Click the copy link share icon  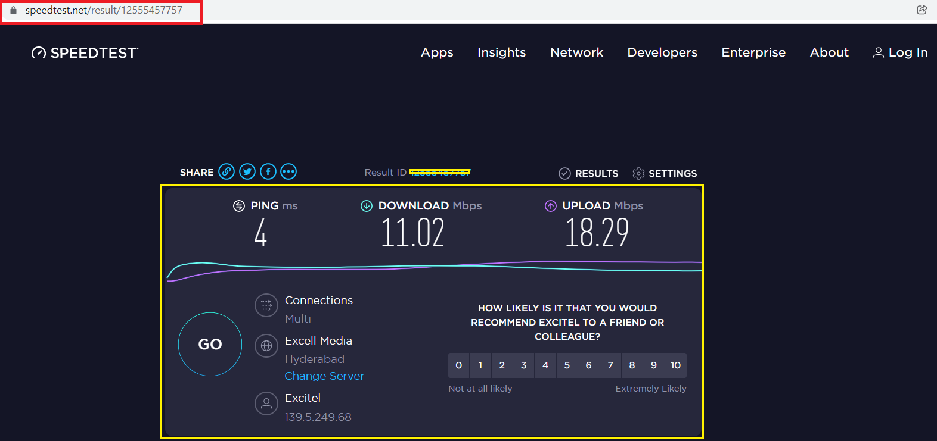[x=226, y=172]
